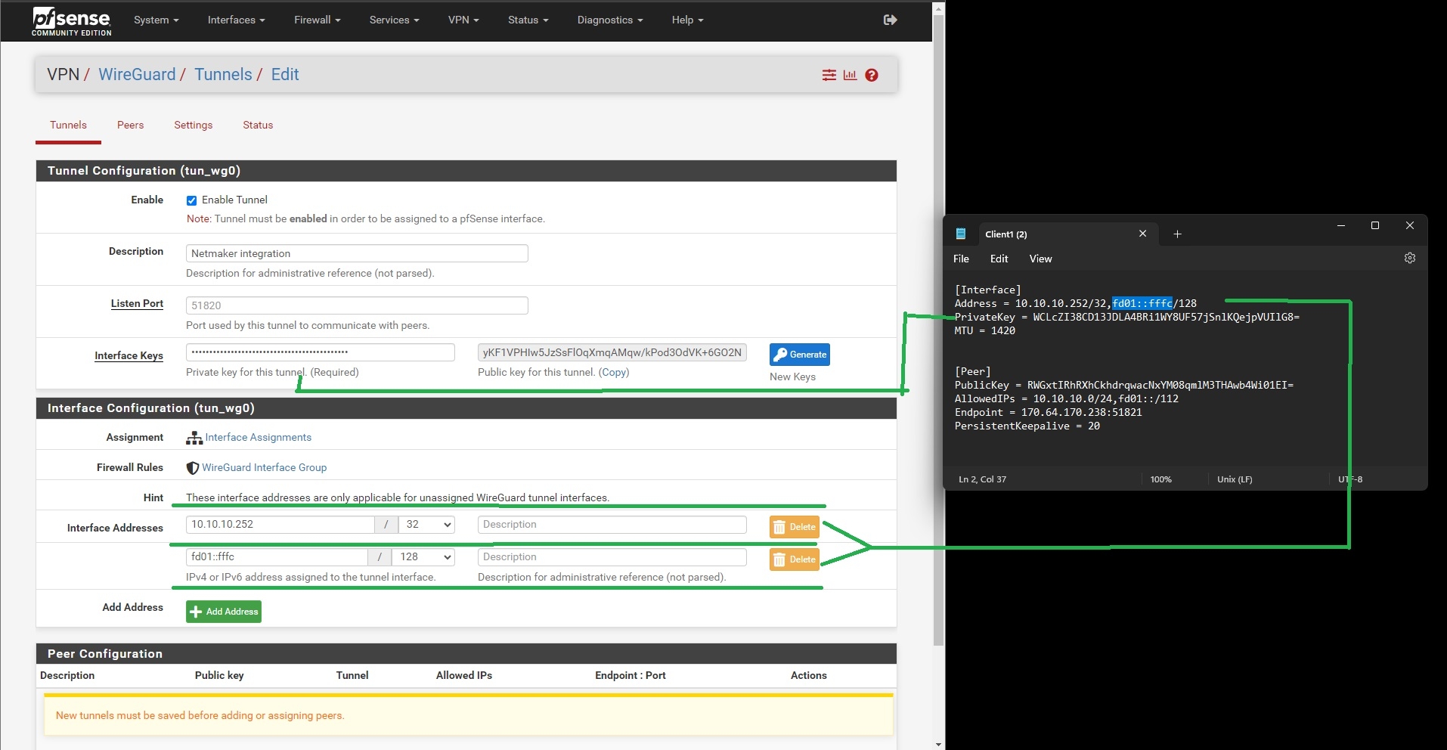
Task: Open the IPv6 prefix 128 dropdown
Action: [425, 557]
